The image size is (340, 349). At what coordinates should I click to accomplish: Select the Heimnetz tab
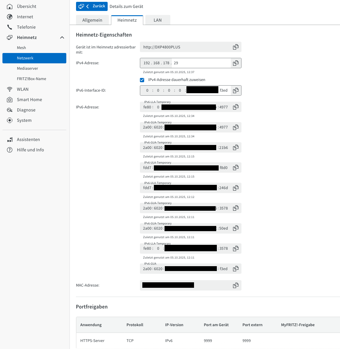coord(127,20)
